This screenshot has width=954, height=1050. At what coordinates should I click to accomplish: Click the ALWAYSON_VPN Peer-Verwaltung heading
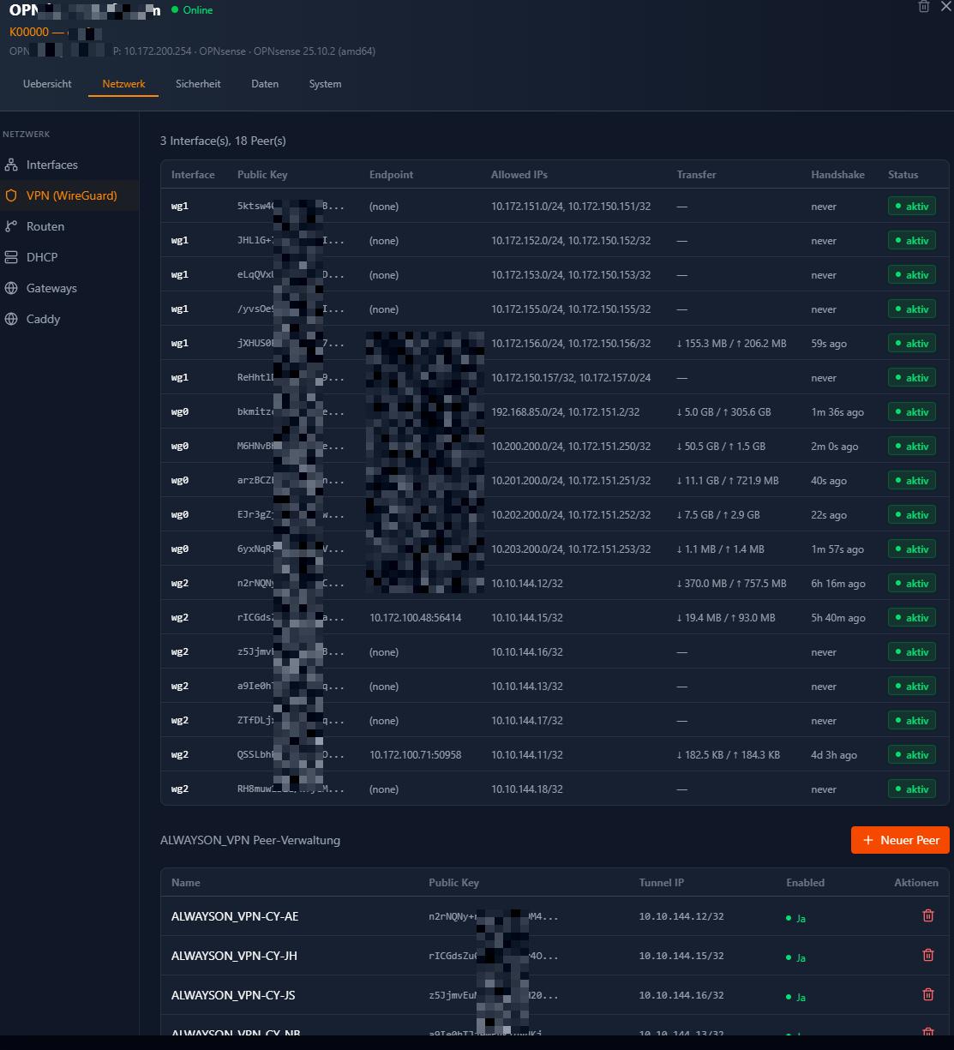coord(250,840)
